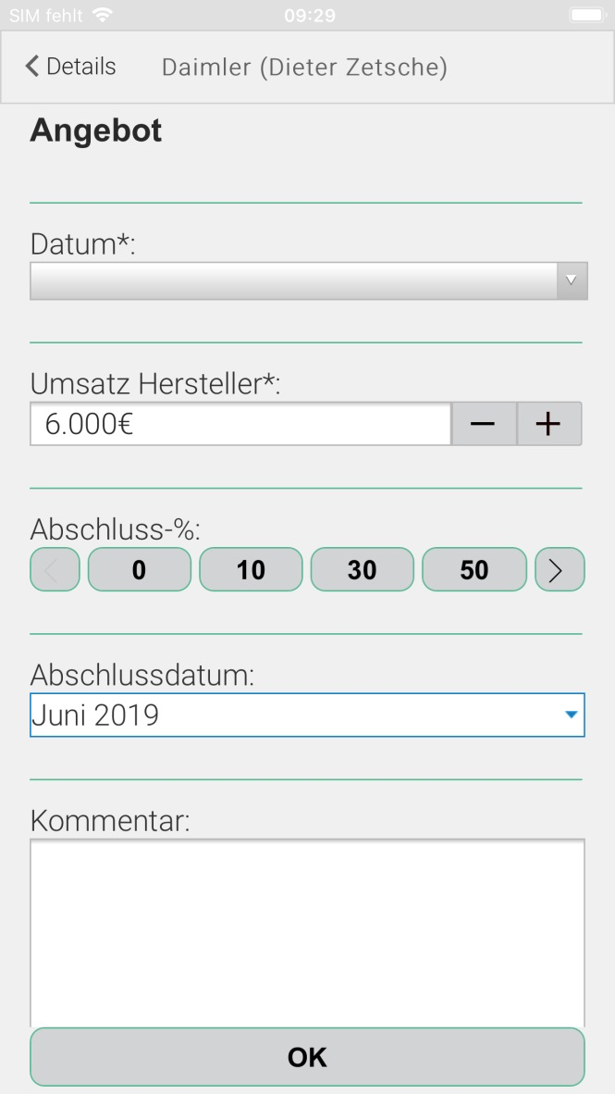This screenshot has height=1094, width=615.
Task: Select 10 percent Abschluss option
Action: click(x=251, y=569)
